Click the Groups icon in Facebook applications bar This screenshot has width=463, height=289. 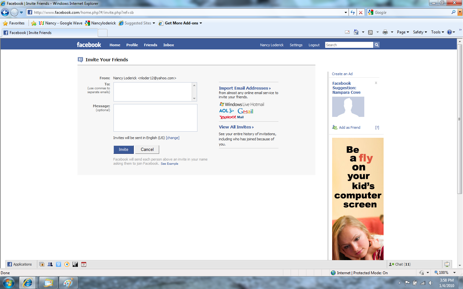click(50, 264)
